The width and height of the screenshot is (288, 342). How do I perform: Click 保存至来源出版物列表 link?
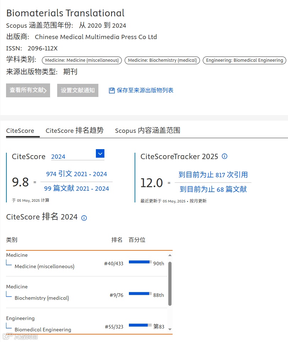click(x=145, y=90)
